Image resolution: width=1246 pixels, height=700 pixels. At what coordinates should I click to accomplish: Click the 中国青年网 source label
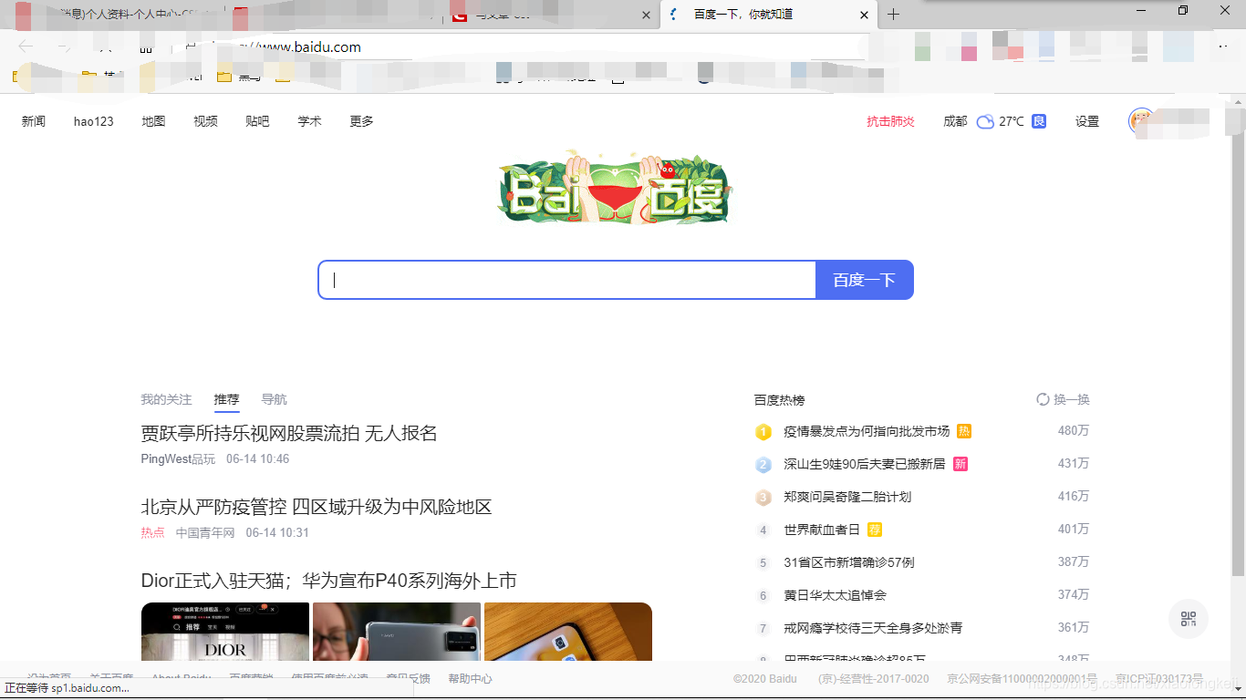point(205,532)
